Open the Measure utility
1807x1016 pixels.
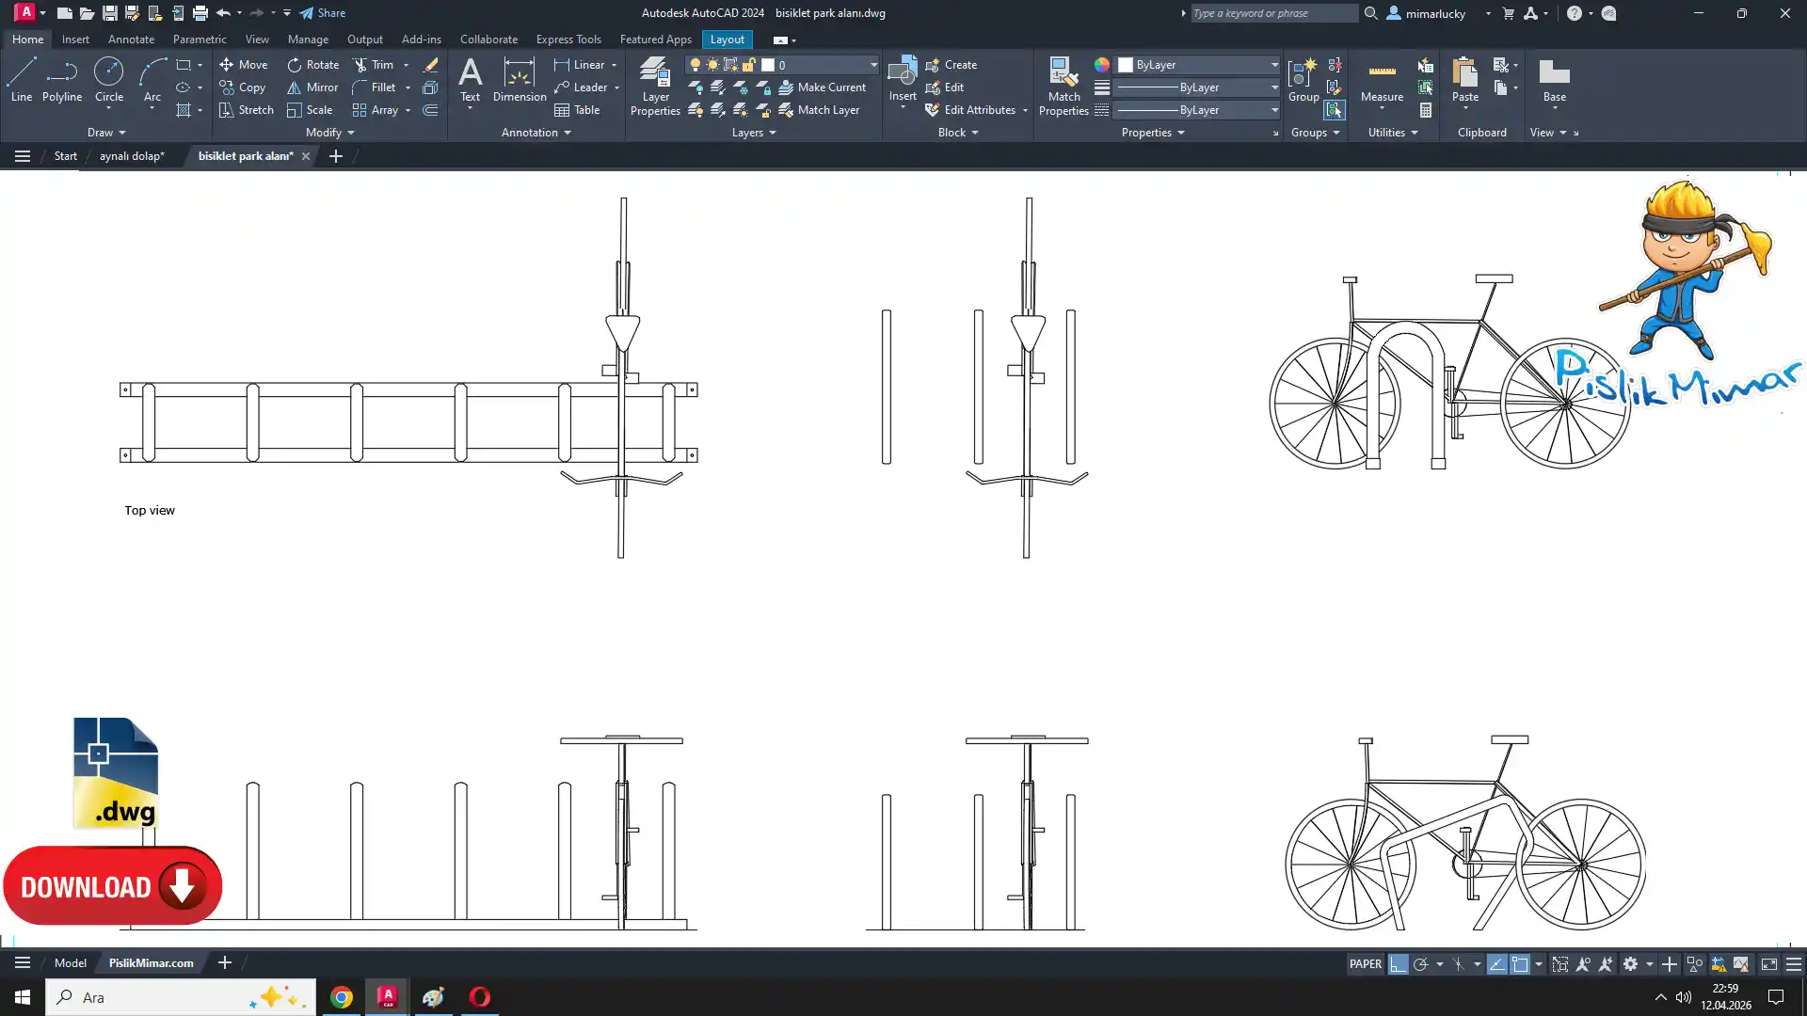[x=1382, y=79]
